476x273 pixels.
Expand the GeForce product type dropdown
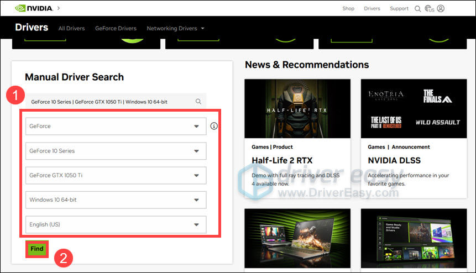116,126
